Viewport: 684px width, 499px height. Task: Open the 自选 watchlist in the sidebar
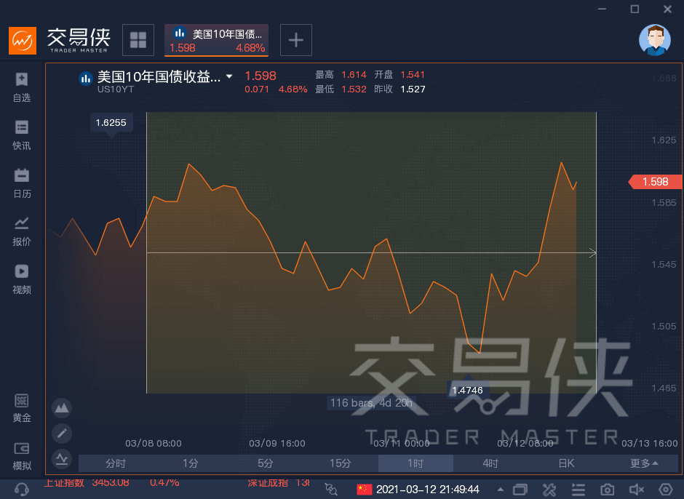tap(22, 87)
